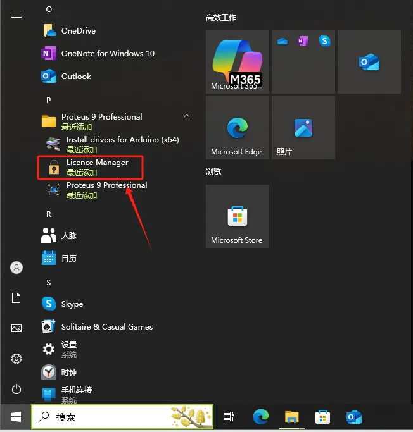Viewport: 413px width, 432px height.
Task: Click the Windows Start button
Action: [x=15, y=417]
